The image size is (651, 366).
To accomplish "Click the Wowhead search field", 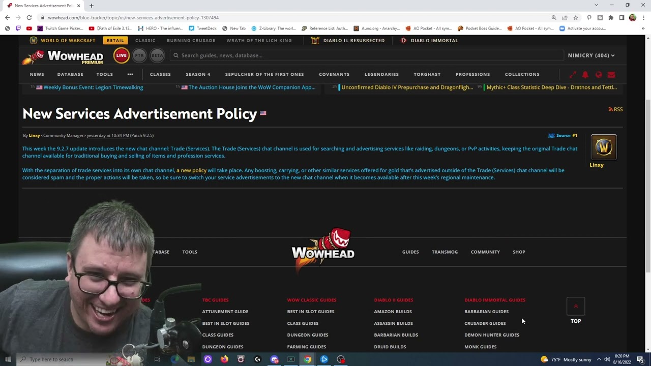I will pos(366,55).
